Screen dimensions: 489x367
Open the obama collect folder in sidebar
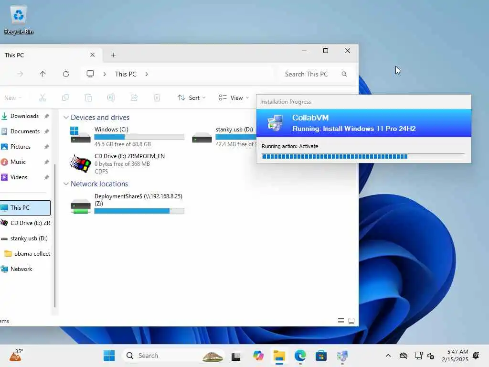click(x=27, y=254)
